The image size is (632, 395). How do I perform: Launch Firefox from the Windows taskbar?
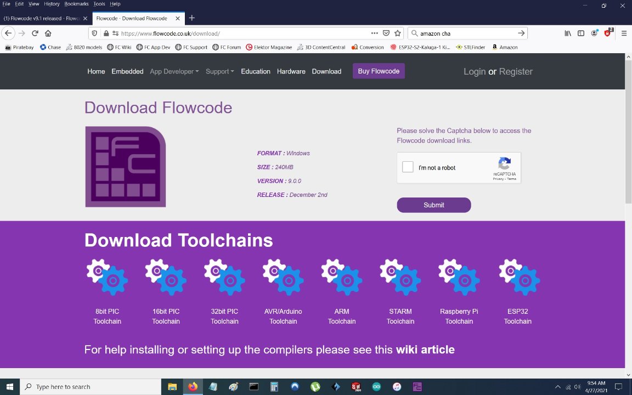pos(192,387)
